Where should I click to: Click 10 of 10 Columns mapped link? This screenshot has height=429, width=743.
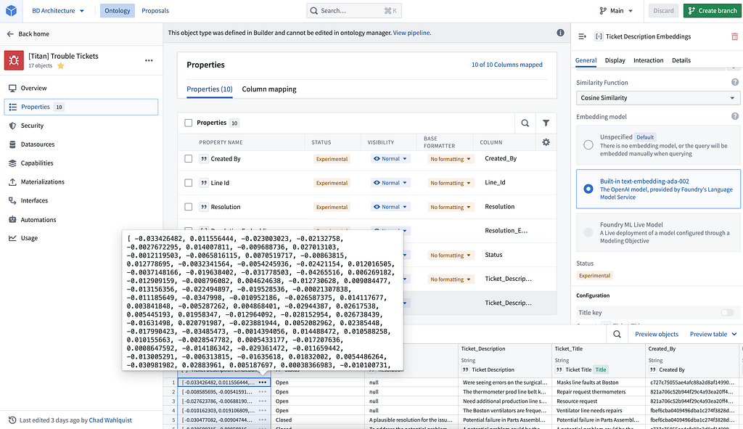pos(507,65)
